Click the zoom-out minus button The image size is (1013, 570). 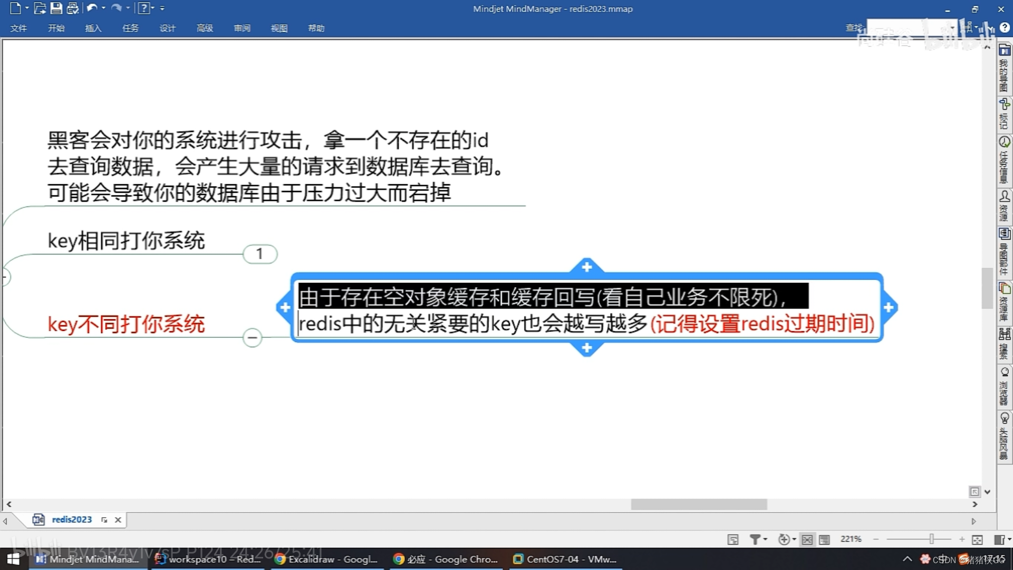tap(876, 539)
